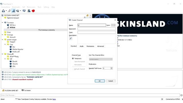The image size is (183, 103).
Task: Select the Standard tab
Action: point(74,46)
